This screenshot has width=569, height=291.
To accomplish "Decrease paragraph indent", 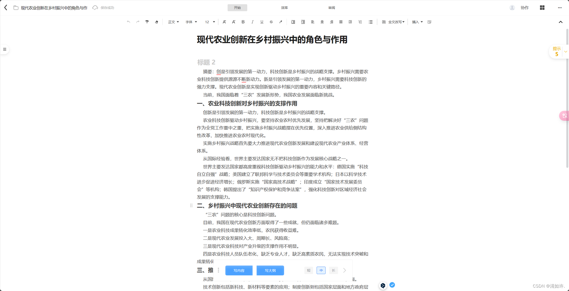I will pyautogui.click(x=303, y=22).
